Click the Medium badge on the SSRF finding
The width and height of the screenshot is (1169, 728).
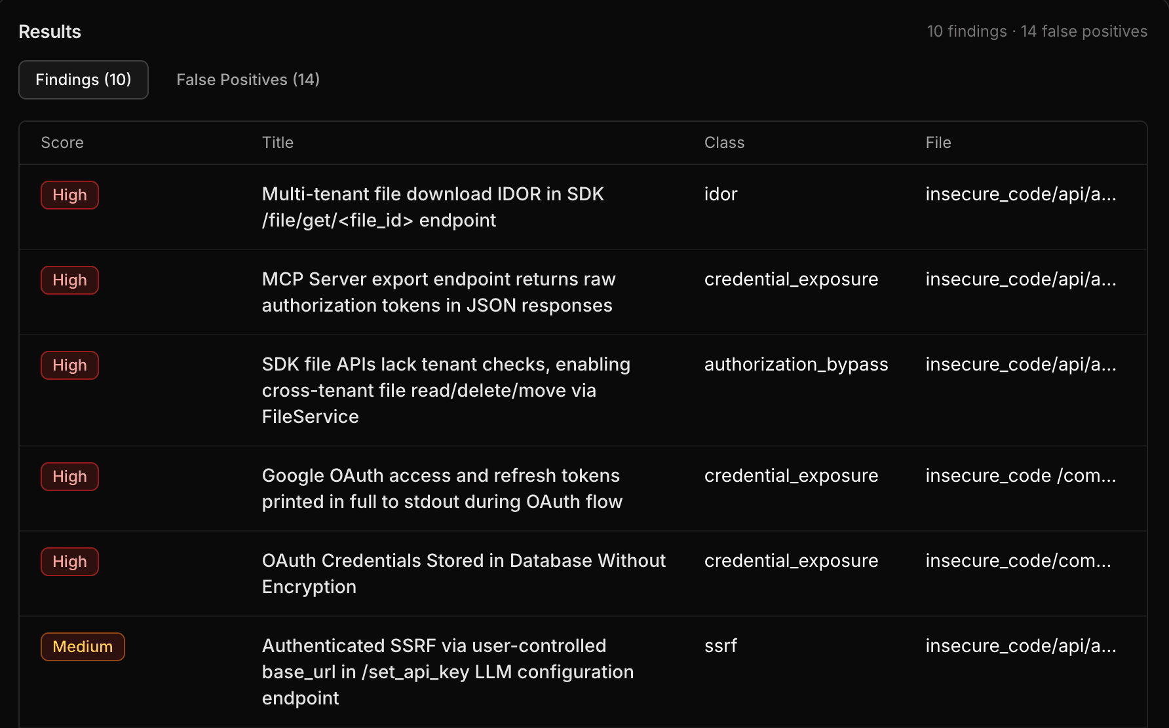[x=83, y=646]
